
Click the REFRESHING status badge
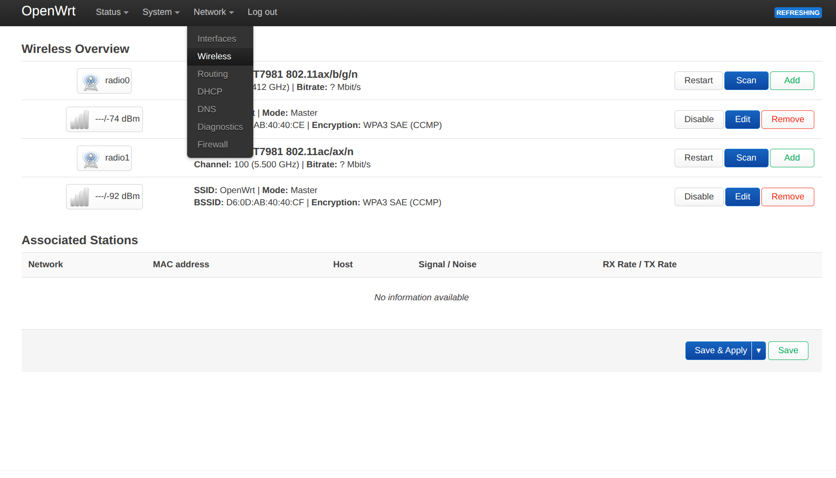(798, 13)
